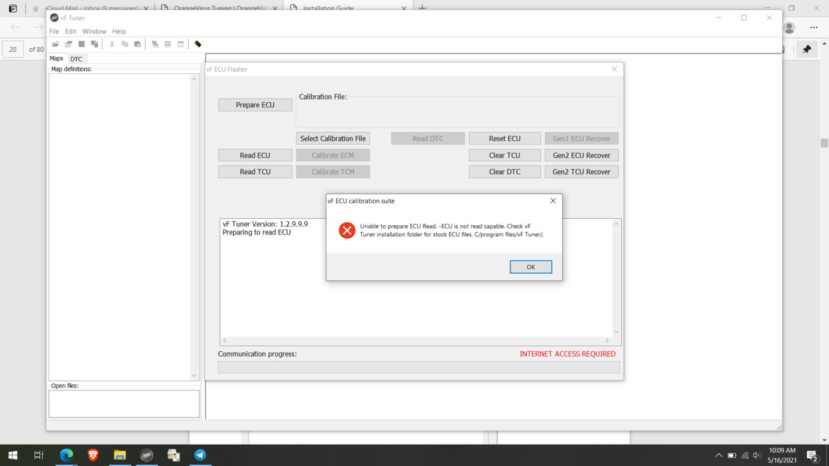Click the battery status tray icon
829x466 pixels.
(732, 455)
